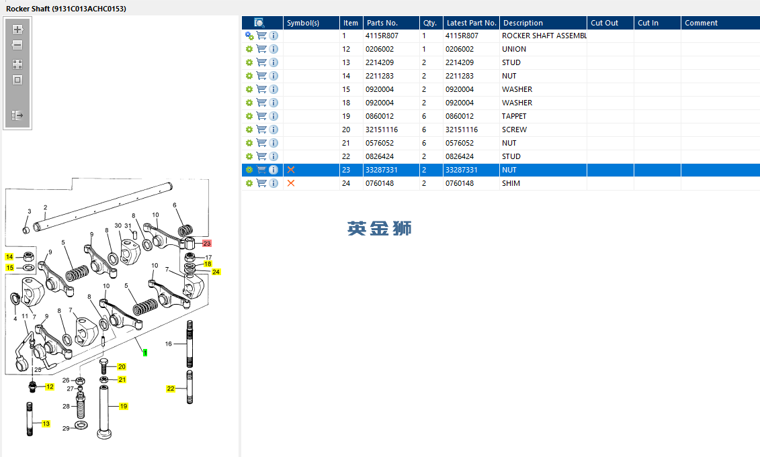760x457 pixels.
Task: Open info for item 24 SHIM
Action: pos(273,183)
